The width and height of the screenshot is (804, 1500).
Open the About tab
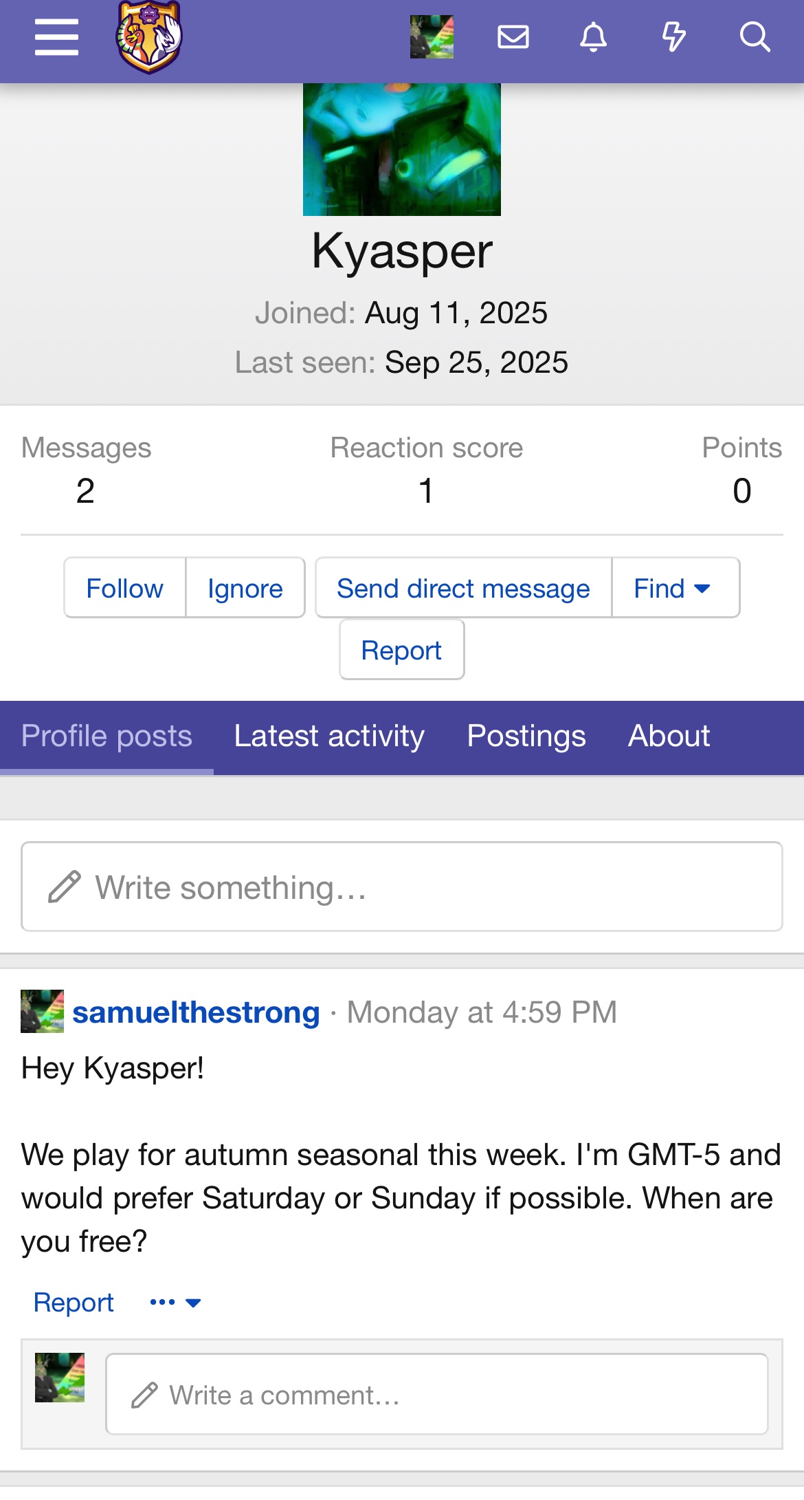coord(669,736)
